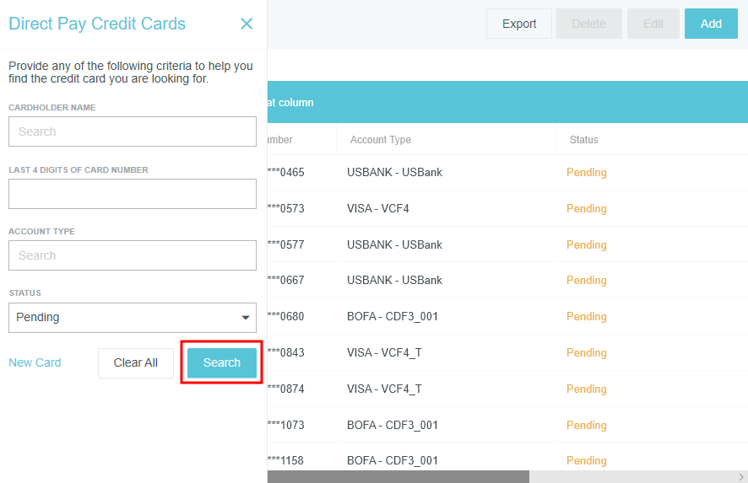Viewport: 748px width, 483px height.
Task: Click the New Card link
Action: point(35,362)
